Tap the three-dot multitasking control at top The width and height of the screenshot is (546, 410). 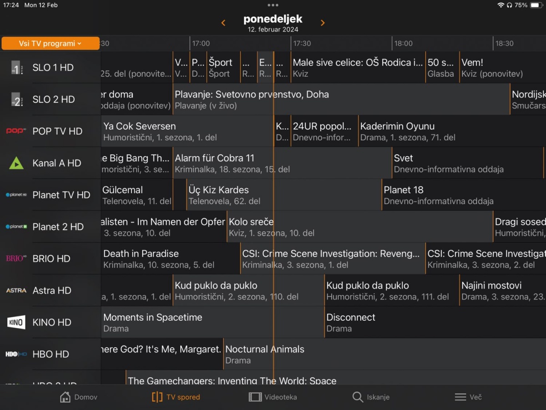point(273,5)
